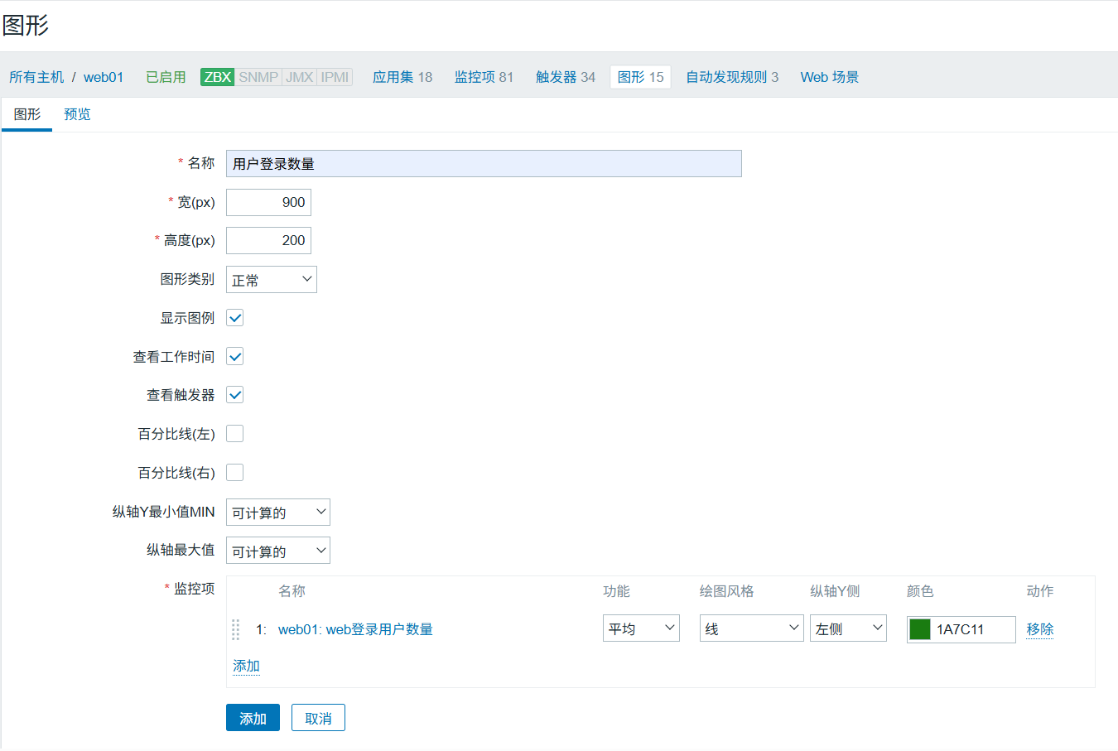The image size is (1118, 751).
Task: Click the SNMP availability badge
Action: coord(258,77)
